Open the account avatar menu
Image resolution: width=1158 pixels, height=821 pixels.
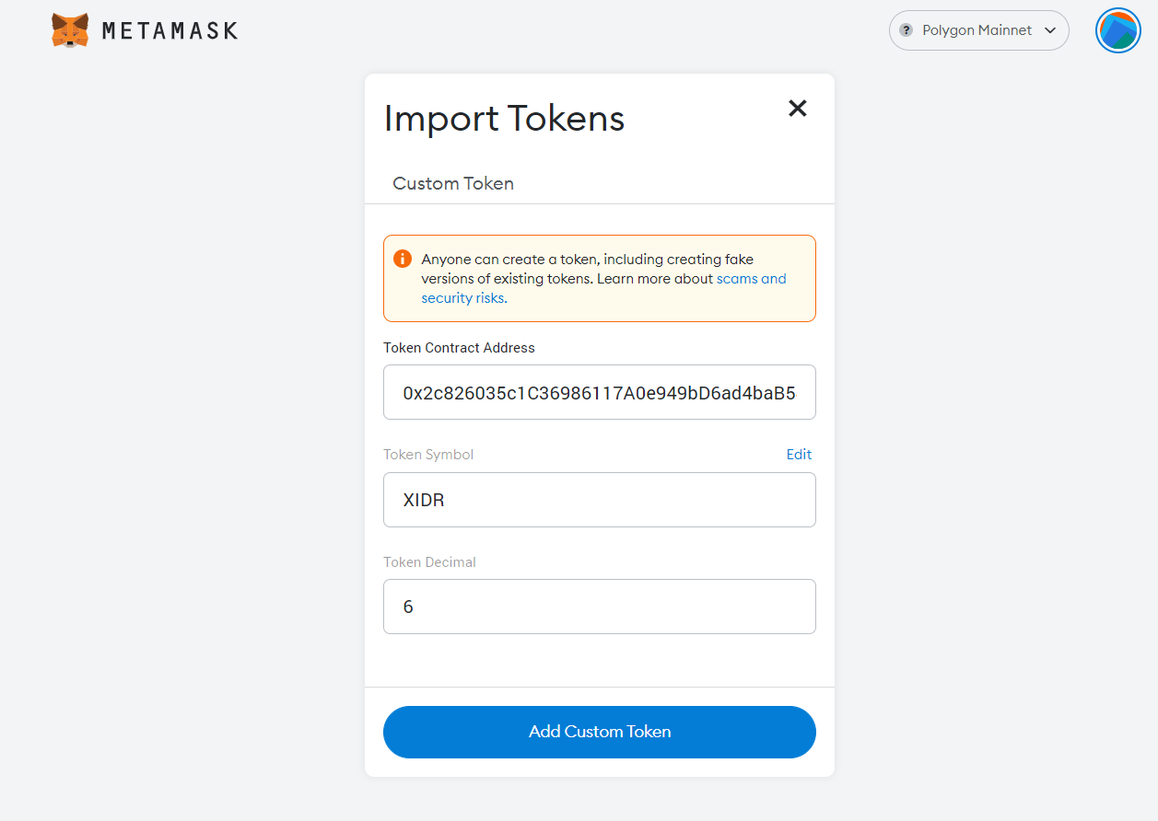[x=1117, y=30]
